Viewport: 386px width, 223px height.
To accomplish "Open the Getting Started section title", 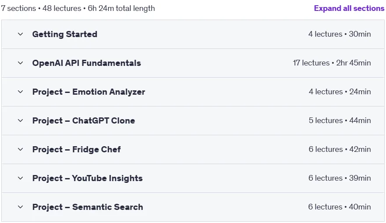I will click(65, 34).
